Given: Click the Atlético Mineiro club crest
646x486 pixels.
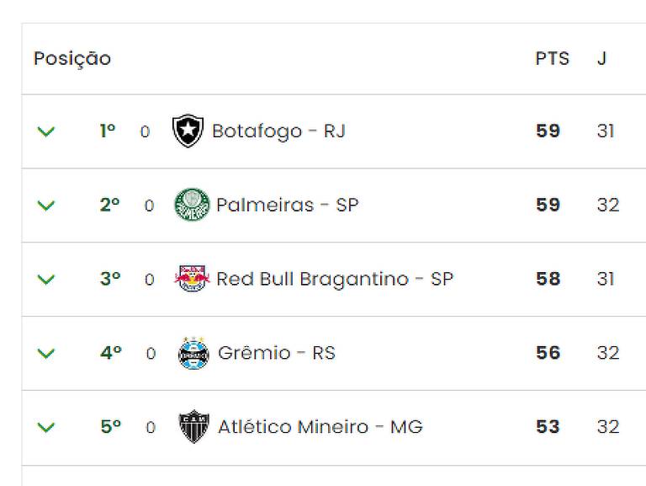Looking at the screenshot, I should point(193,426).
